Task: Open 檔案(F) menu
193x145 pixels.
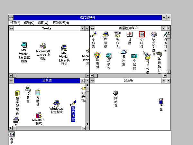Action: coord(15,23)
